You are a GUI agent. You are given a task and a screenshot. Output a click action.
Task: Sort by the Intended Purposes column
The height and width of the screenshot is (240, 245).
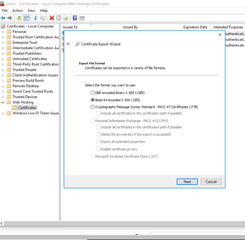pos(228,27)
